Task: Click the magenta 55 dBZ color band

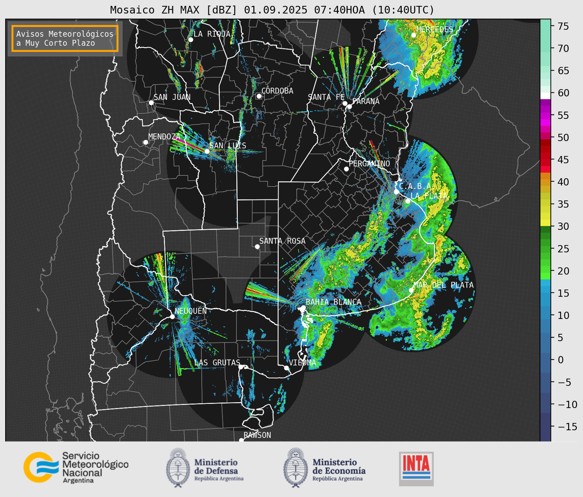Action: [x=545, y=115]
